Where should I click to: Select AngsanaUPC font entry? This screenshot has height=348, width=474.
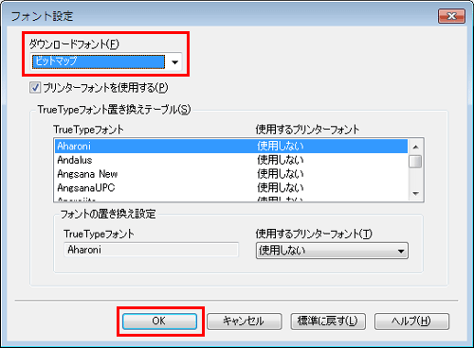pos(86,188)
